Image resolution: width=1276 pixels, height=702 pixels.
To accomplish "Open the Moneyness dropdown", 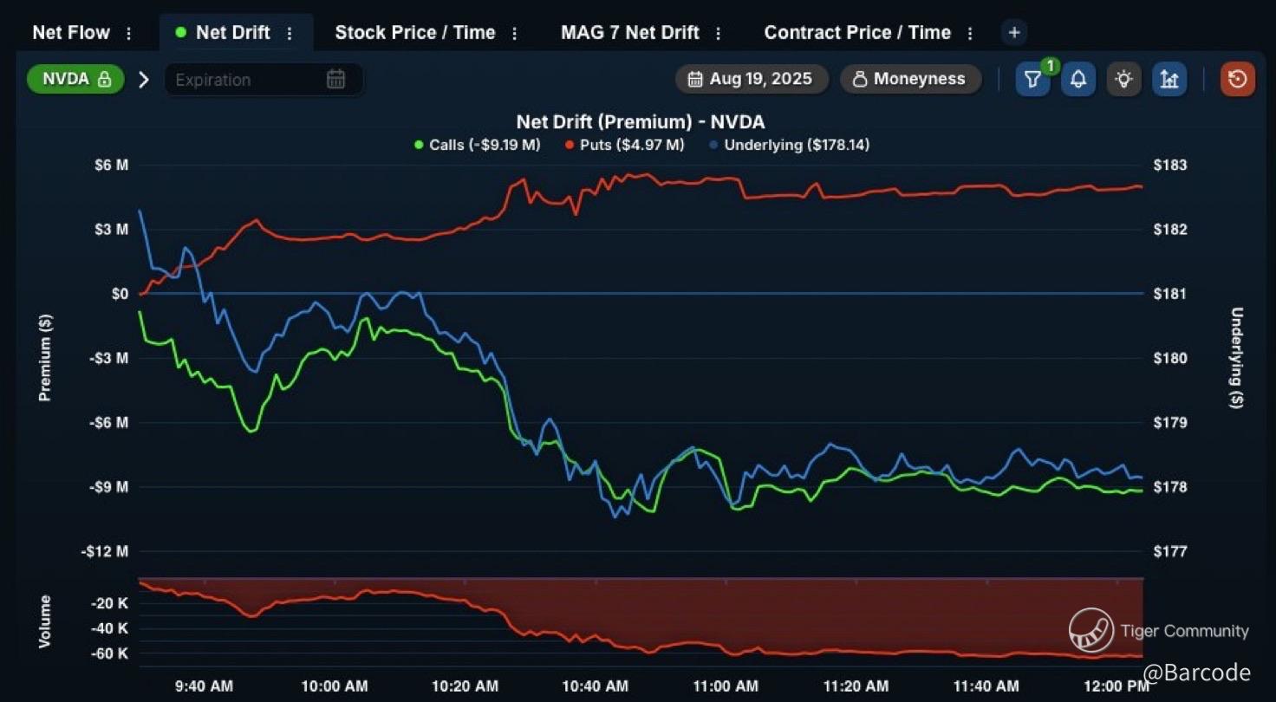I will coord(910,79).
